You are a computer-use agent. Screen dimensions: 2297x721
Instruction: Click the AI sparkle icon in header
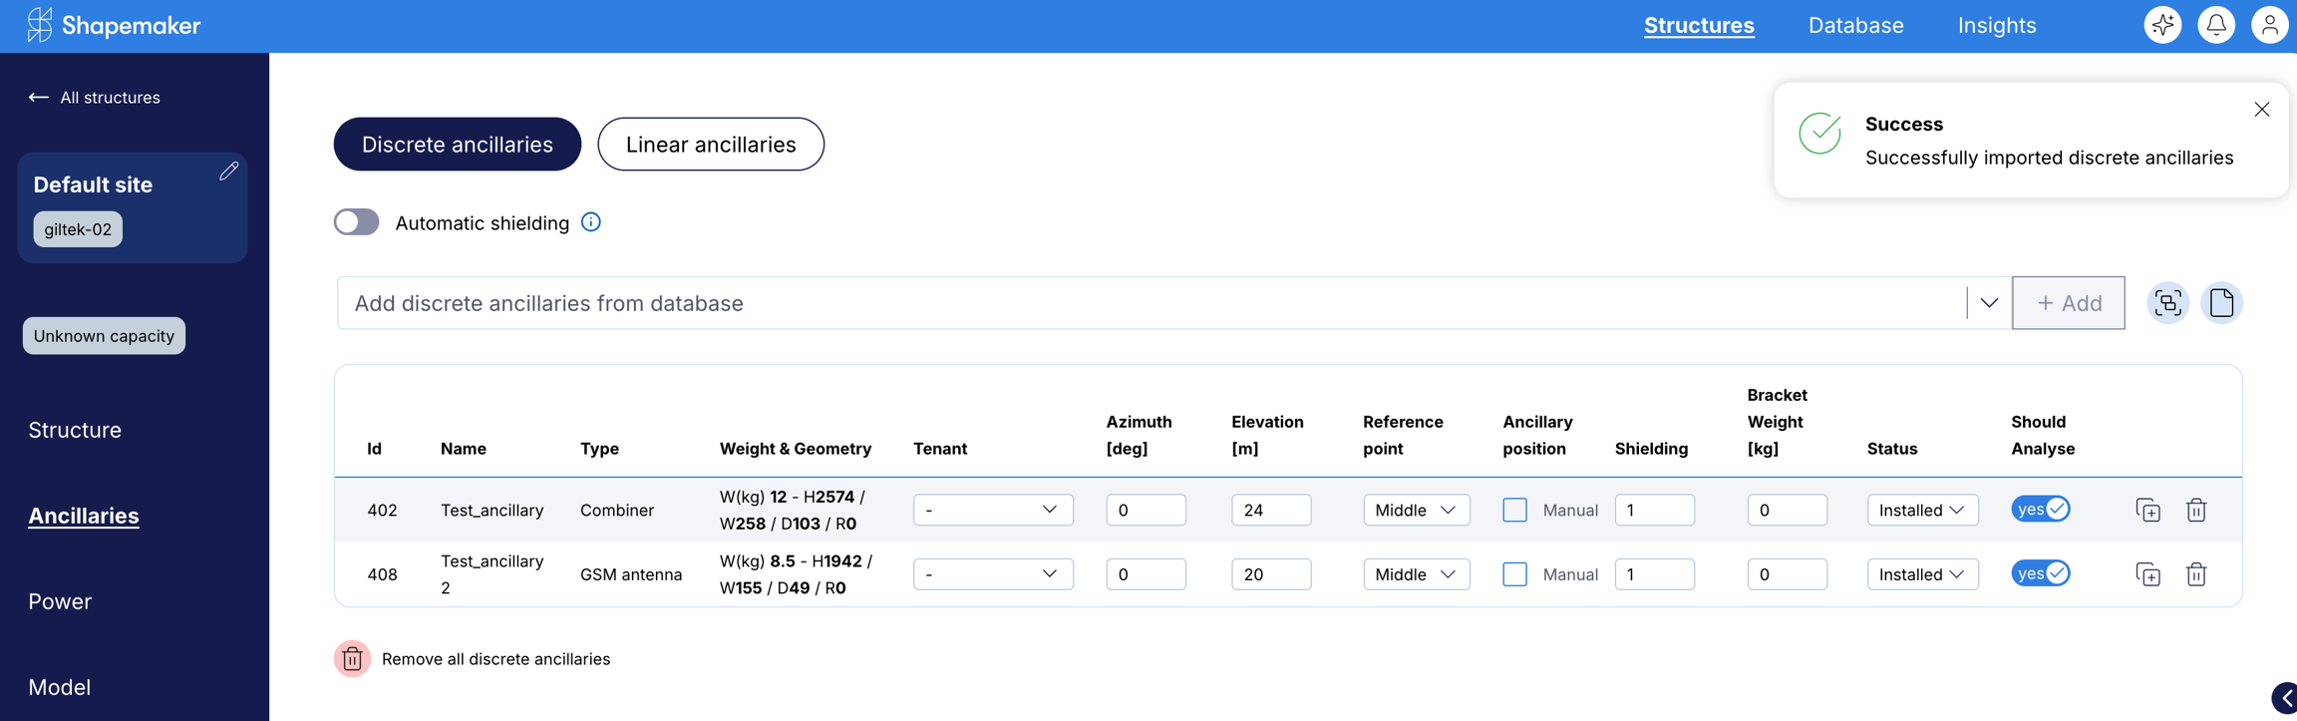(x=2162, y=25)
